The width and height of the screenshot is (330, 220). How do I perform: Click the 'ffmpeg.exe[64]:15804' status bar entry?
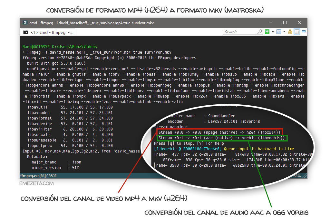coord(39,176)
